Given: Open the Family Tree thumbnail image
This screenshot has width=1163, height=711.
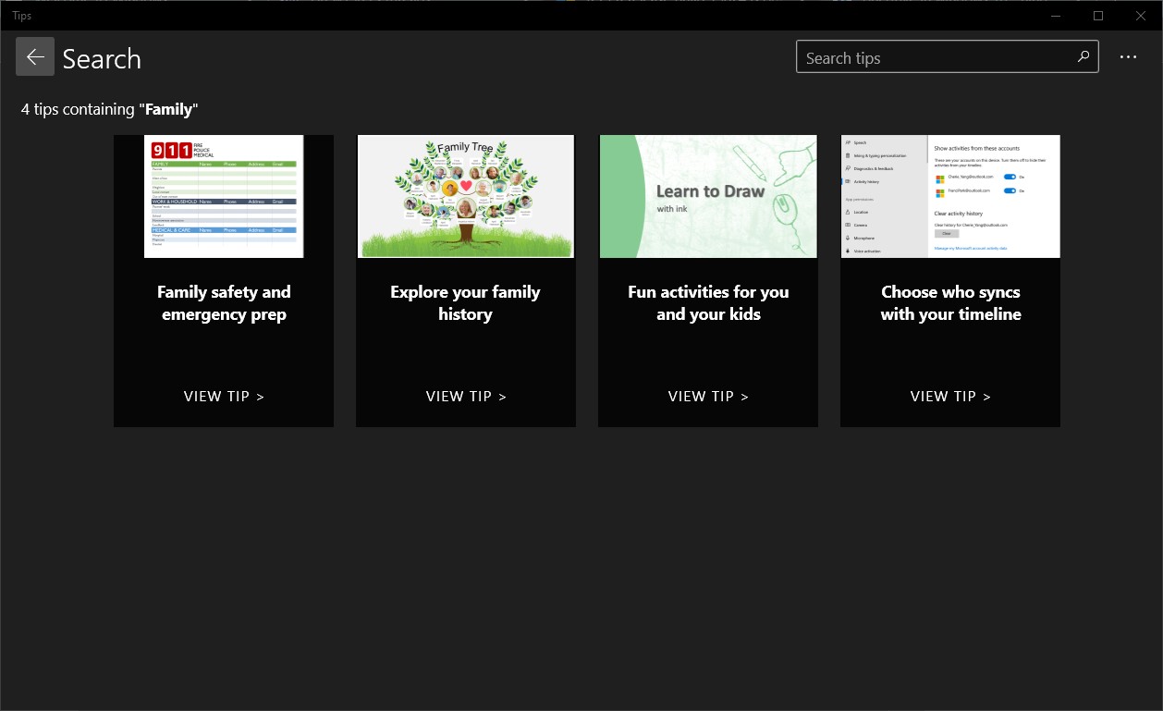Looking at the screenshot, I should pos(466,196).
